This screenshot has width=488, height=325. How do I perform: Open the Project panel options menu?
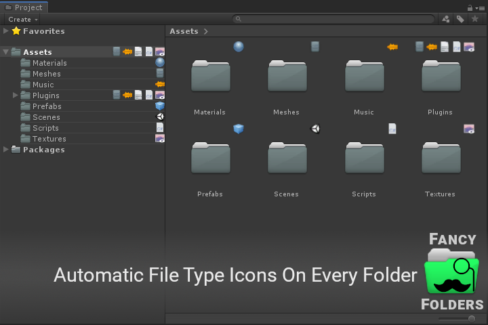tap(481, 8)
